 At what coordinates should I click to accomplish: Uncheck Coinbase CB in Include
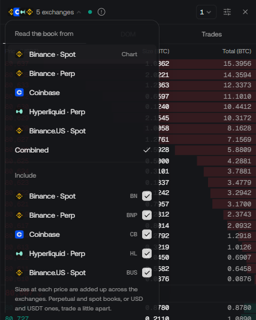click(147, 234)
